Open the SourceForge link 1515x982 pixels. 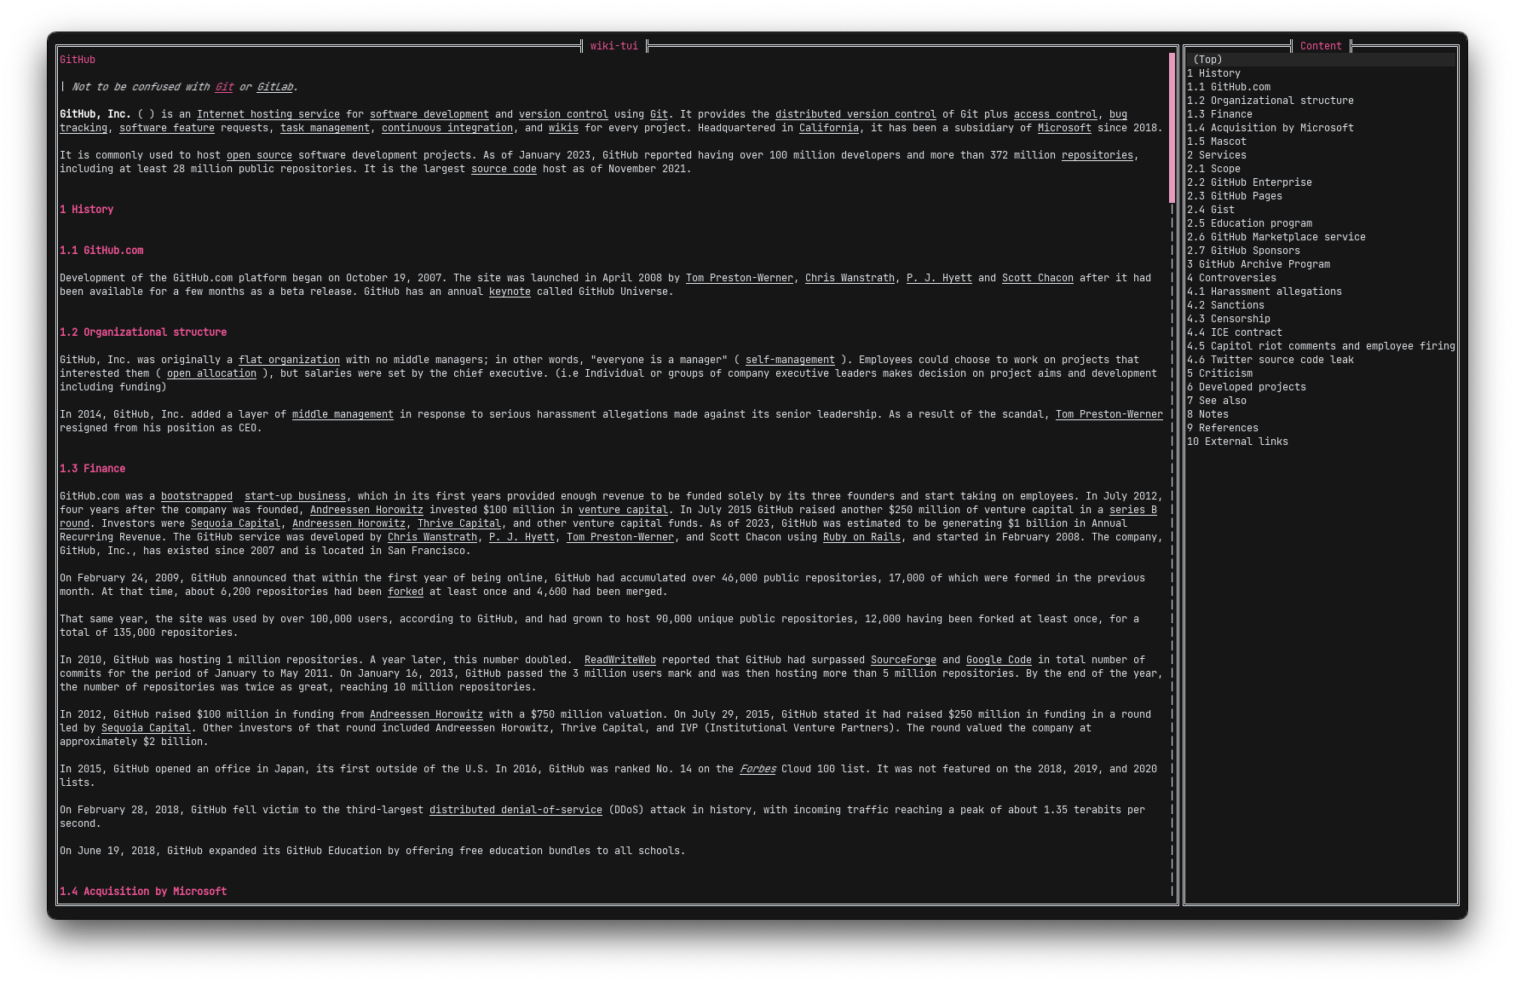click(x=903, y=660)
